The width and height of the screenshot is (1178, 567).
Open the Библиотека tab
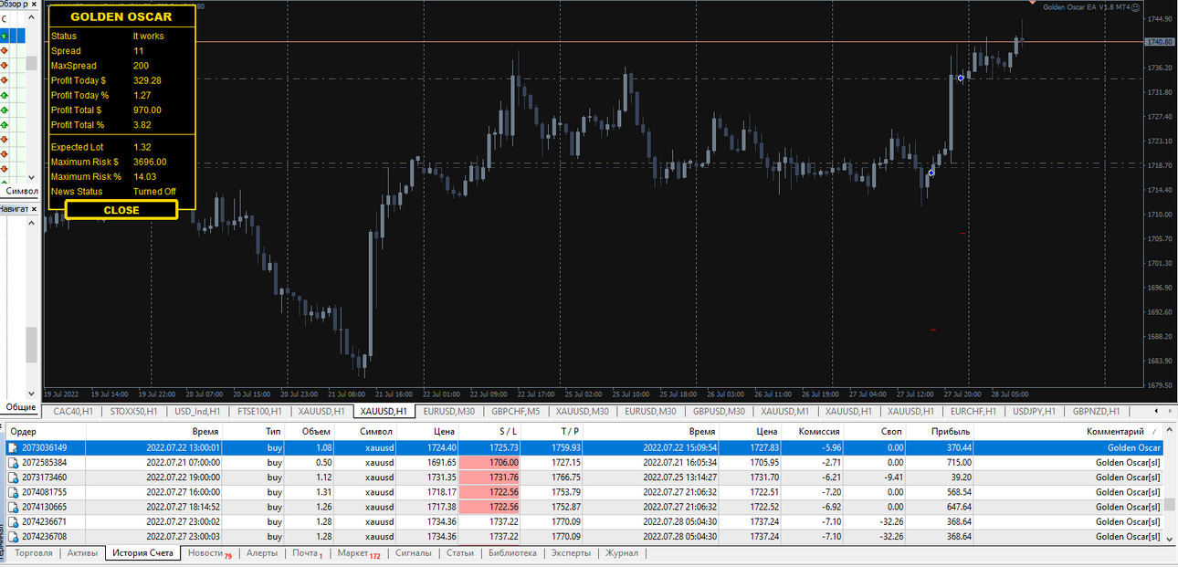pos(512,553)
